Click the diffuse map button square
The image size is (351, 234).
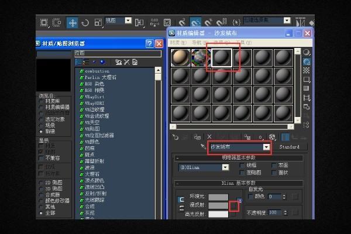235,206
